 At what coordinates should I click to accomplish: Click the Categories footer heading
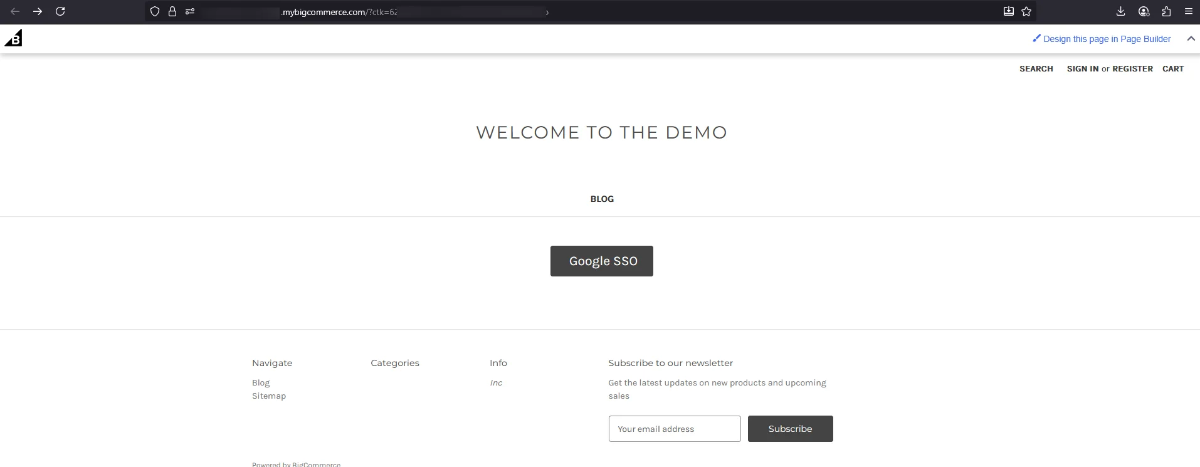(395, 363)
